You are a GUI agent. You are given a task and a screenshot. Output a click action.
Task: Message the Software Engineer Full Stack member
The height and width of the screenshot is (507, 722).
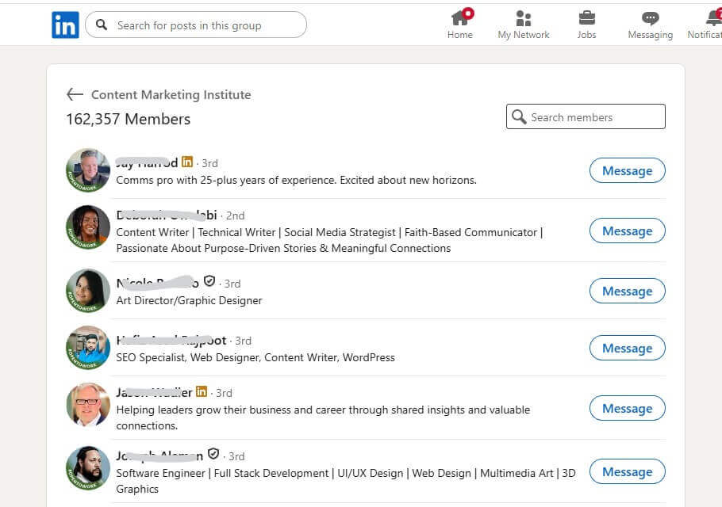coord(627,471)
